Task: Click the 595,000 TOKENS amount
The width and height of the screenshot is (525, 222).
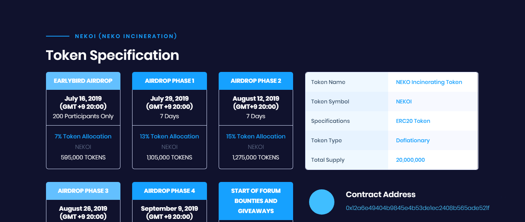Action: [83, 157]
